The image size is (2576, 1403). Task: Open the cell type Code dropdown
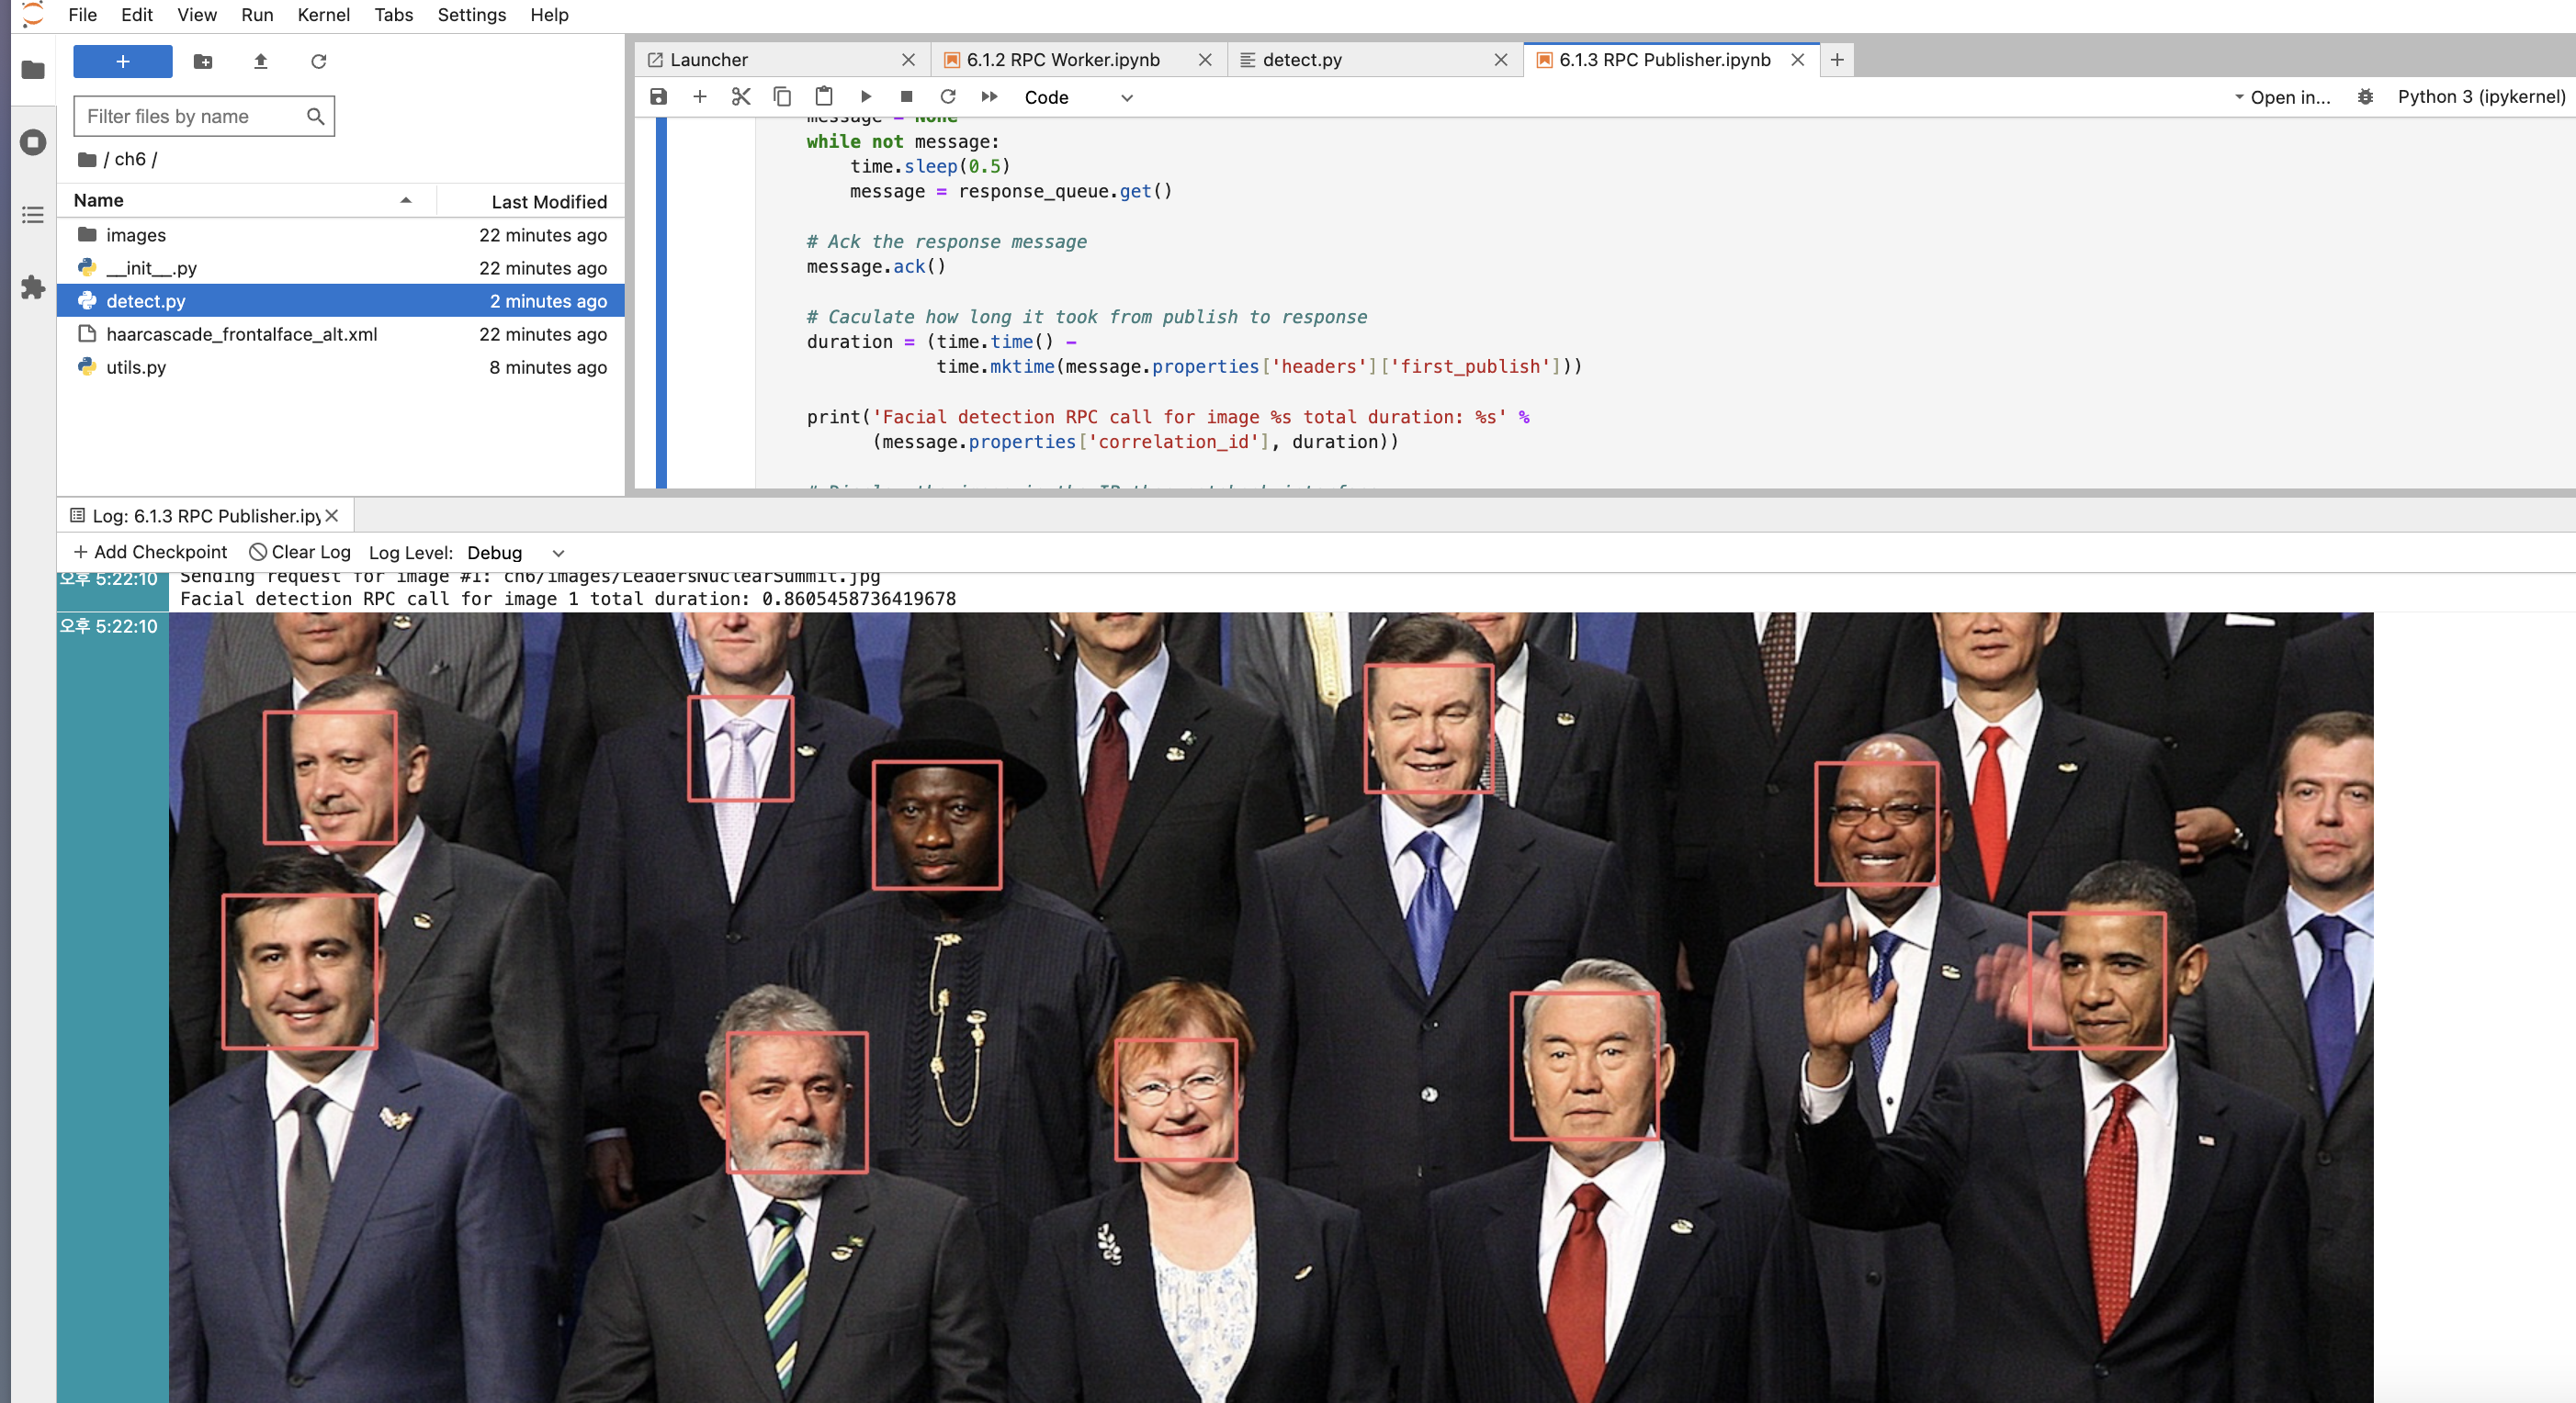pos(1078,98)
